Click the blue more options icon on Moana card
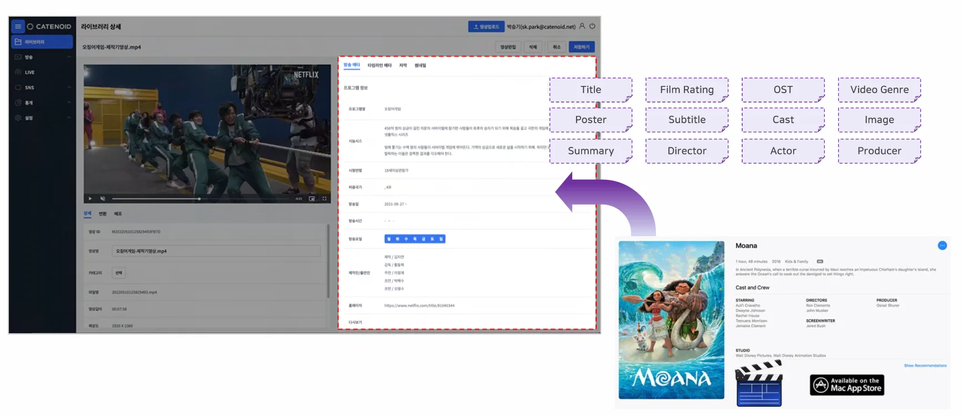 (x=942, y=246)
